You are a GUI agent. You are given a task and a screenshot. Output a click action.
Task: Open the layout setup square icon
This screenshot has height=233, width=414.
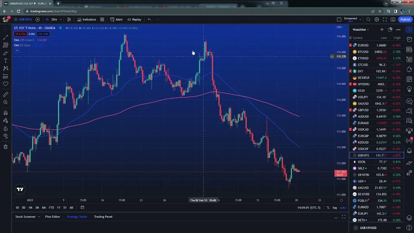click(x=339, y=19)
